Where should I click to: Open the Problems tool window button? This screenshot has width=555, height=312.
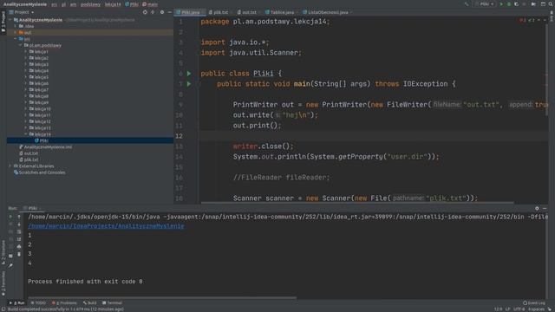pyautogui.click(x=64, y=302)
